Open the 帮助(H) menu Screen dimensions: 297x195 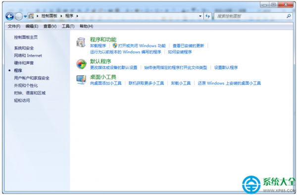click(x=86, y=26)
